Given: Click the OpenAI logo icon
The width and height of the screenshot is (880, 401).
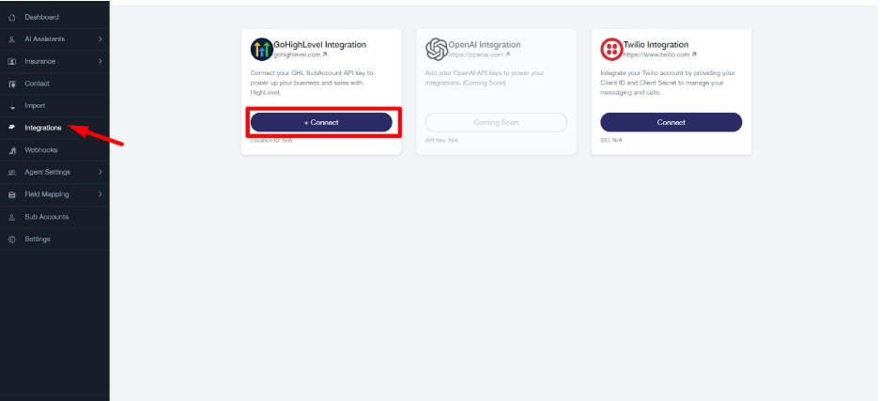Looking at the screenshot, I should click(436, 50).
